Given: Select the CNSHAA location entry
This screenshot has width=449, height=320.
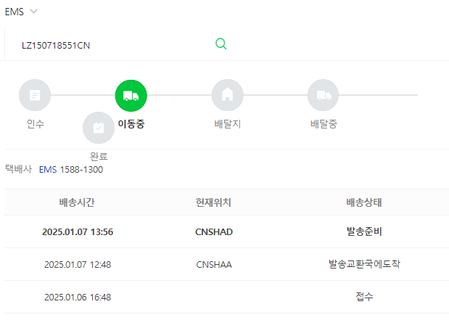Looking at the screenshot, I should (214, 264).
